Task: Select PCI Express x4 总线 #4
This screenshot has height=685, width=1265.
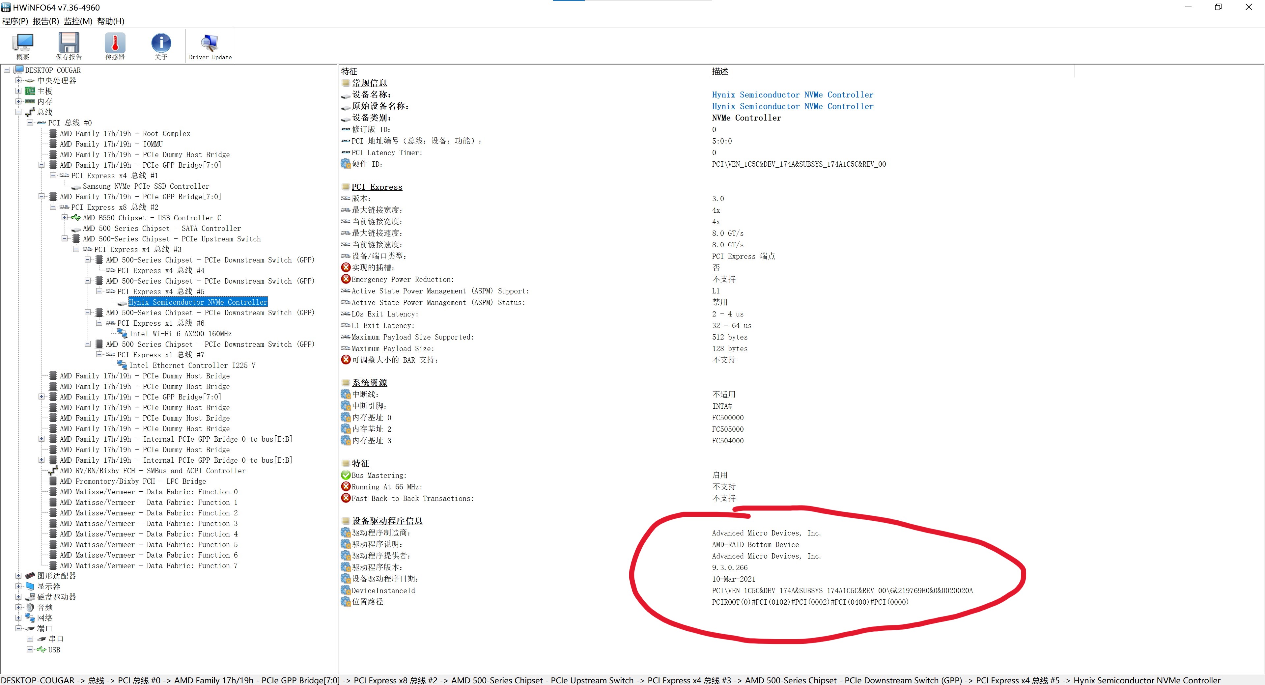Action: [161, 271]
